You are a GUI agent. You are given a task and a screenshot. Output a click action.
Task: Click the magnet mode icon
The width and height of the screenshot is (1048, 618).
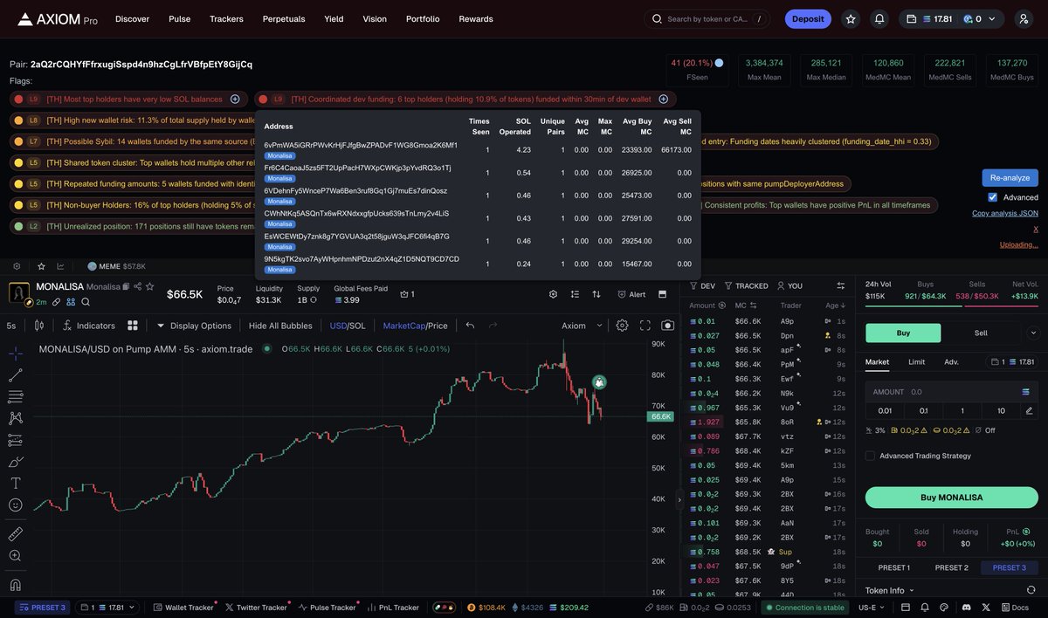point(15,585)
